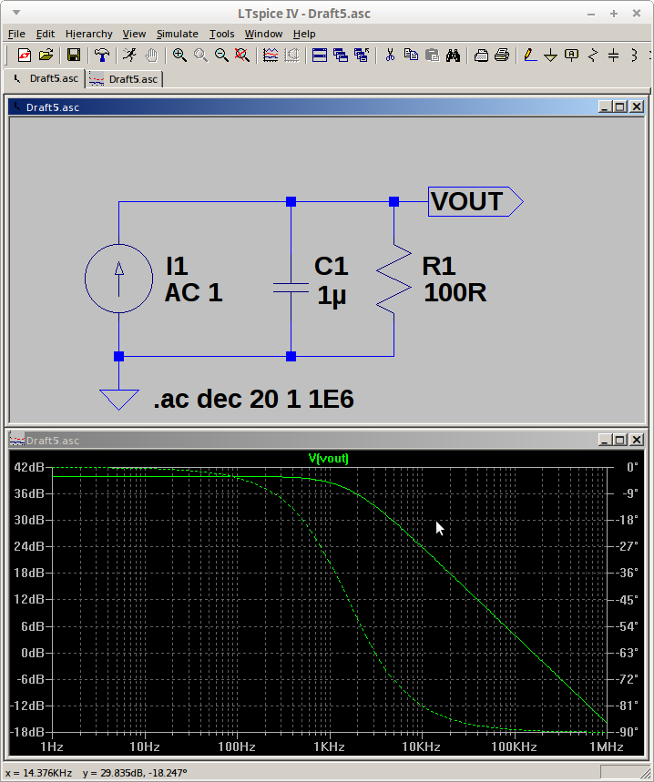Click the 1KHz label on the frequency axis

[x=329, y=746]
